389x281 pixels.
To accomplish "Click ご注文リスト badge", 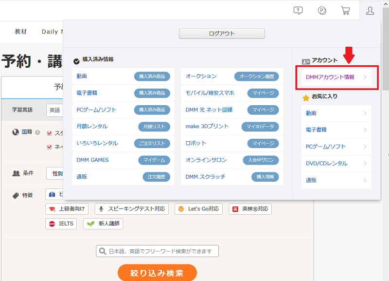I will [x=152, y=143].
